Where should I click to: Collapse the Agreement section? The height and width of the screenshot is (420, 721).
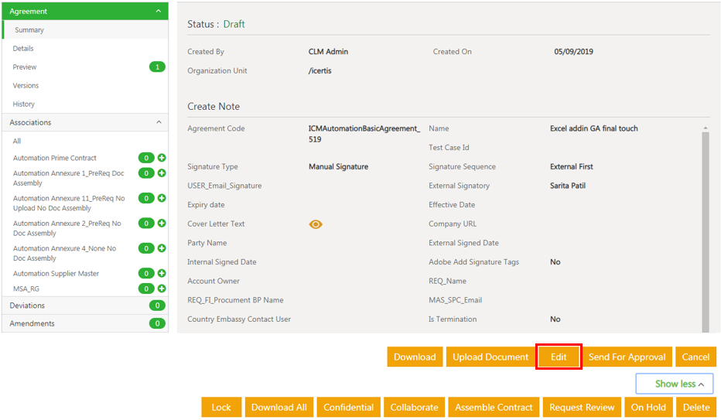[x=159, y=12]
